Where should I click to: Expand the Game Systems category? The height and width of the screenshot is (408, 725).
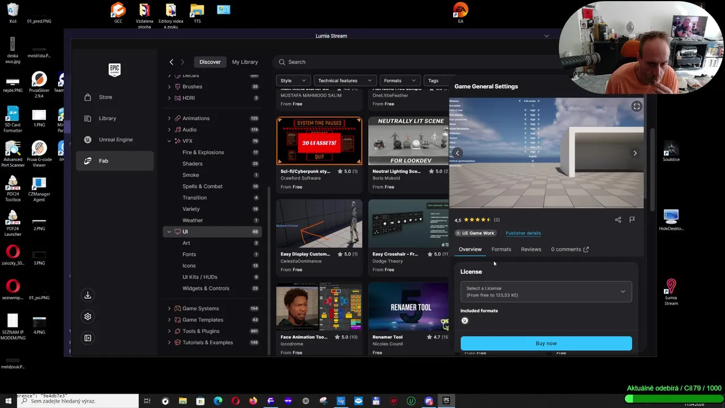(169, 309)
